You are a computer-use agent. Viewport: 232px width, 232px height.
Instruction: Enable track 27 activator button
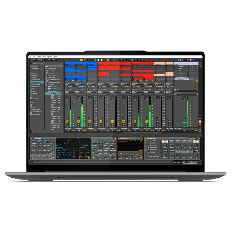tap(157, 122)
